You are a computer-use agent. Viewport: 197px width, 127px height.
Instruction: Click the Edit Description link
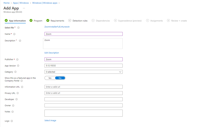[x=52, y=53]
